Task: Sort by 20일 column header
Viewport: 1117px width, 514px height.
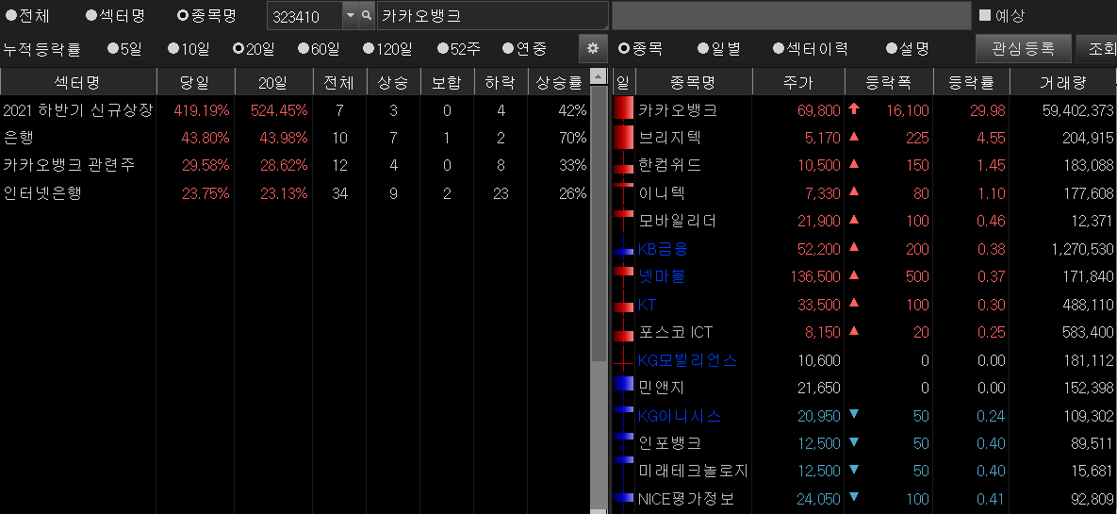Action: click(272, 83)
